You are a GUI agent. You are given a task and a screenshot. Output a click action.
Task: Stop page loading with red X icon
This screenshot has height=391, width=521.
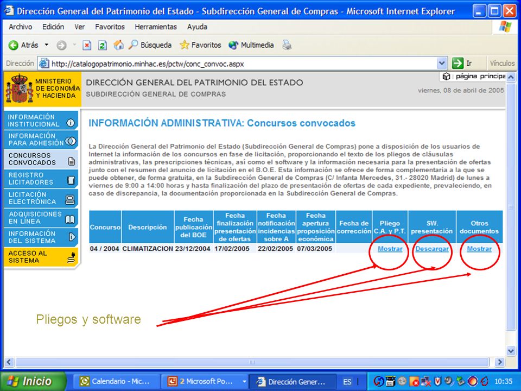[x=87, y=45]
